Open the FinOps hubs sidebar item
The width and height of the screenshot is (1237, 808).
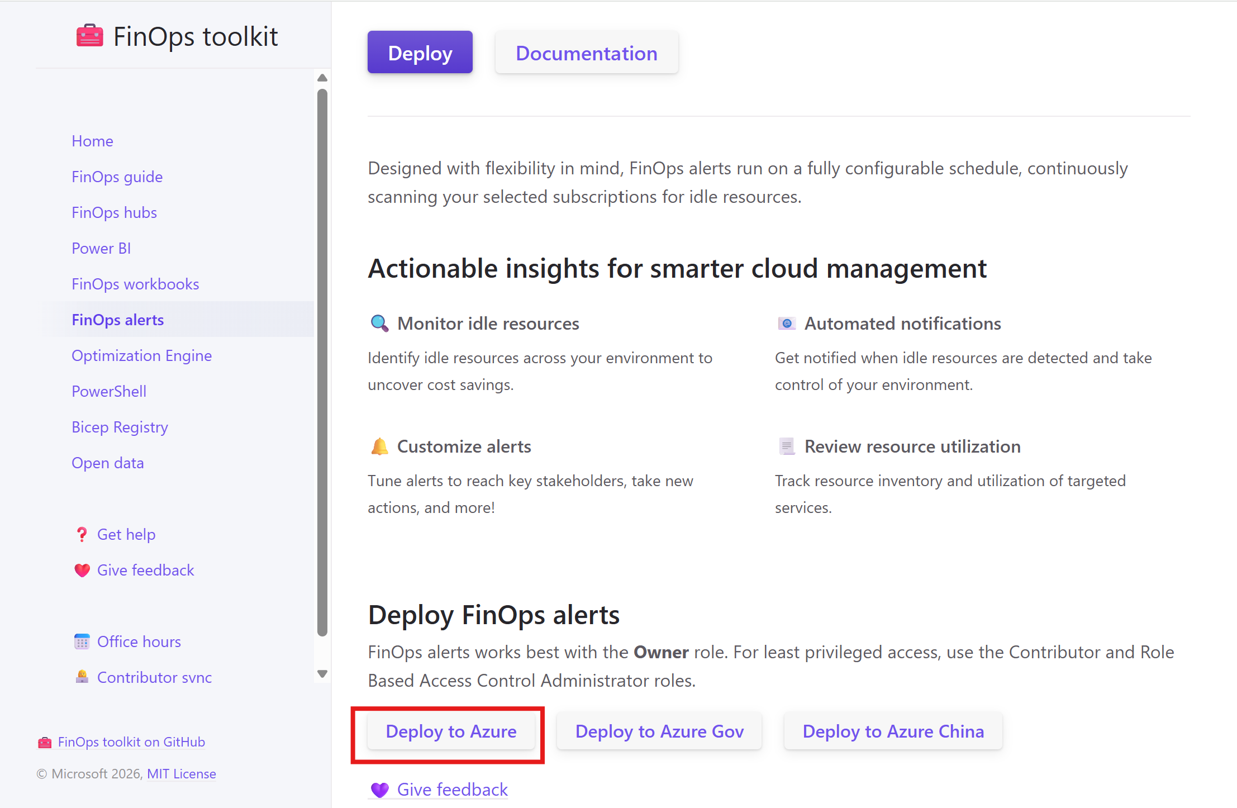[114, 212]
